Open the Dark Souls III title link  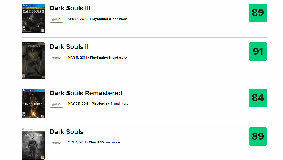pos(70,8)
